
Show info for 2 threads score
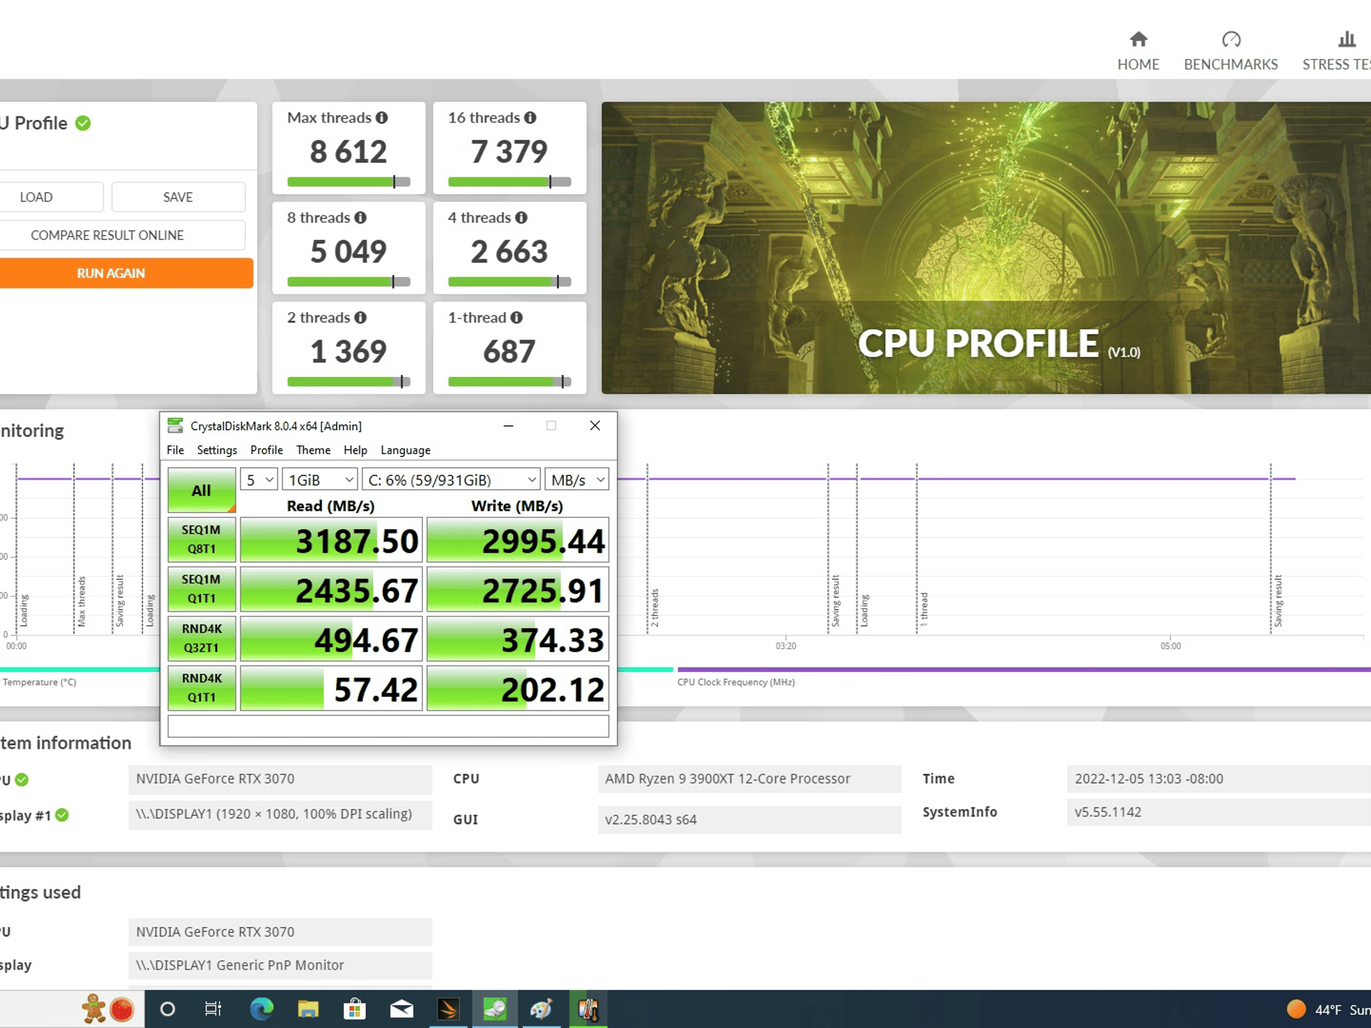[x=360, y=318]
